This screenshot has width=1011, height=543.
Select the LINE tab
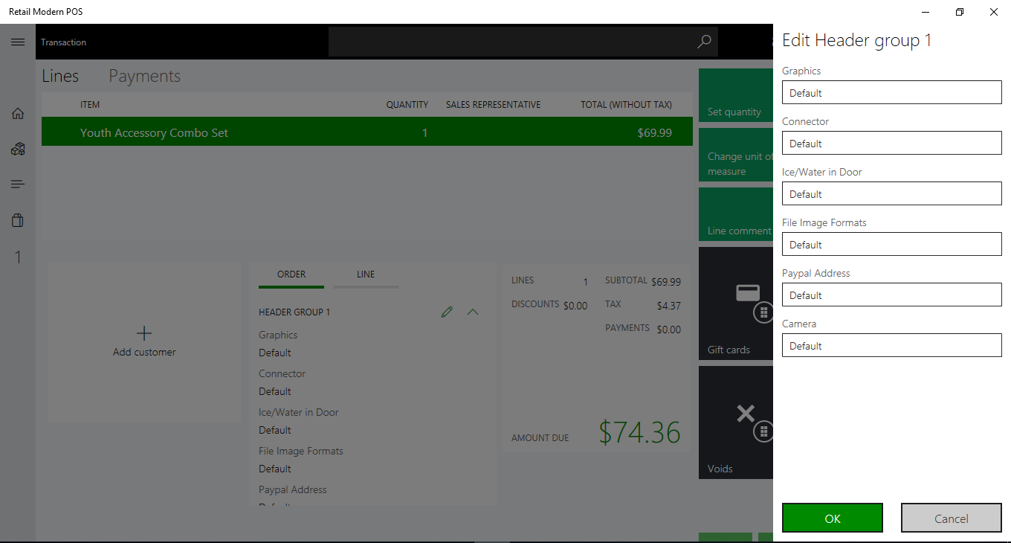(366, 274)
